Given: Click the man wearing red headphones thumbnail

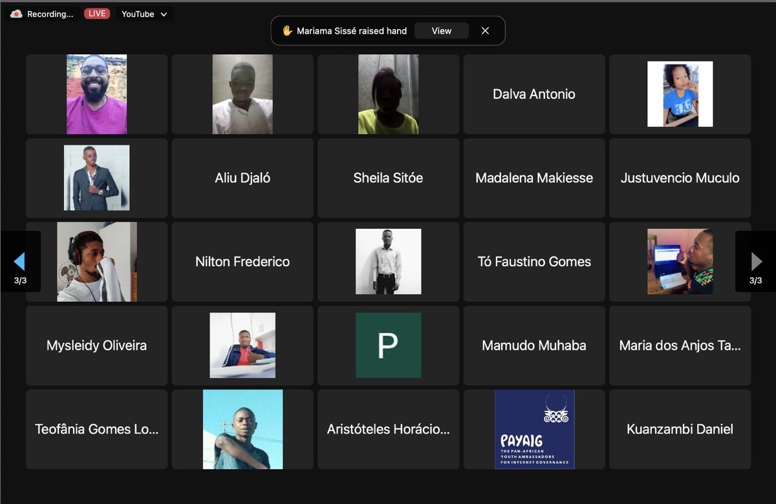Looking at the screenshot, I should tap(96, 262).
